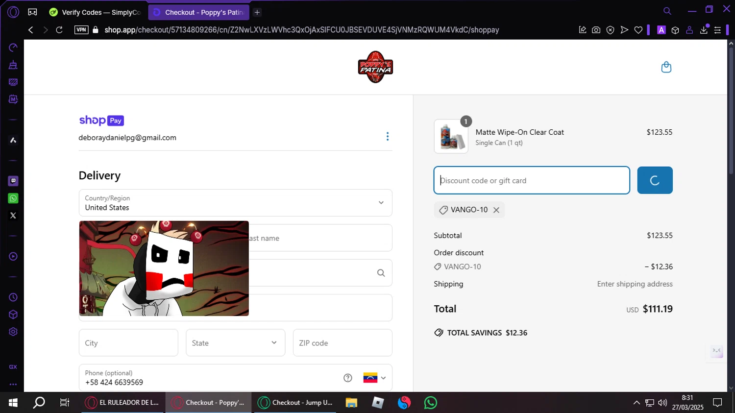Viewport: 735px width, 413px height.
Task: Select the Checkout - Poppy's Patina tab
Action: (x=199, y=12)
